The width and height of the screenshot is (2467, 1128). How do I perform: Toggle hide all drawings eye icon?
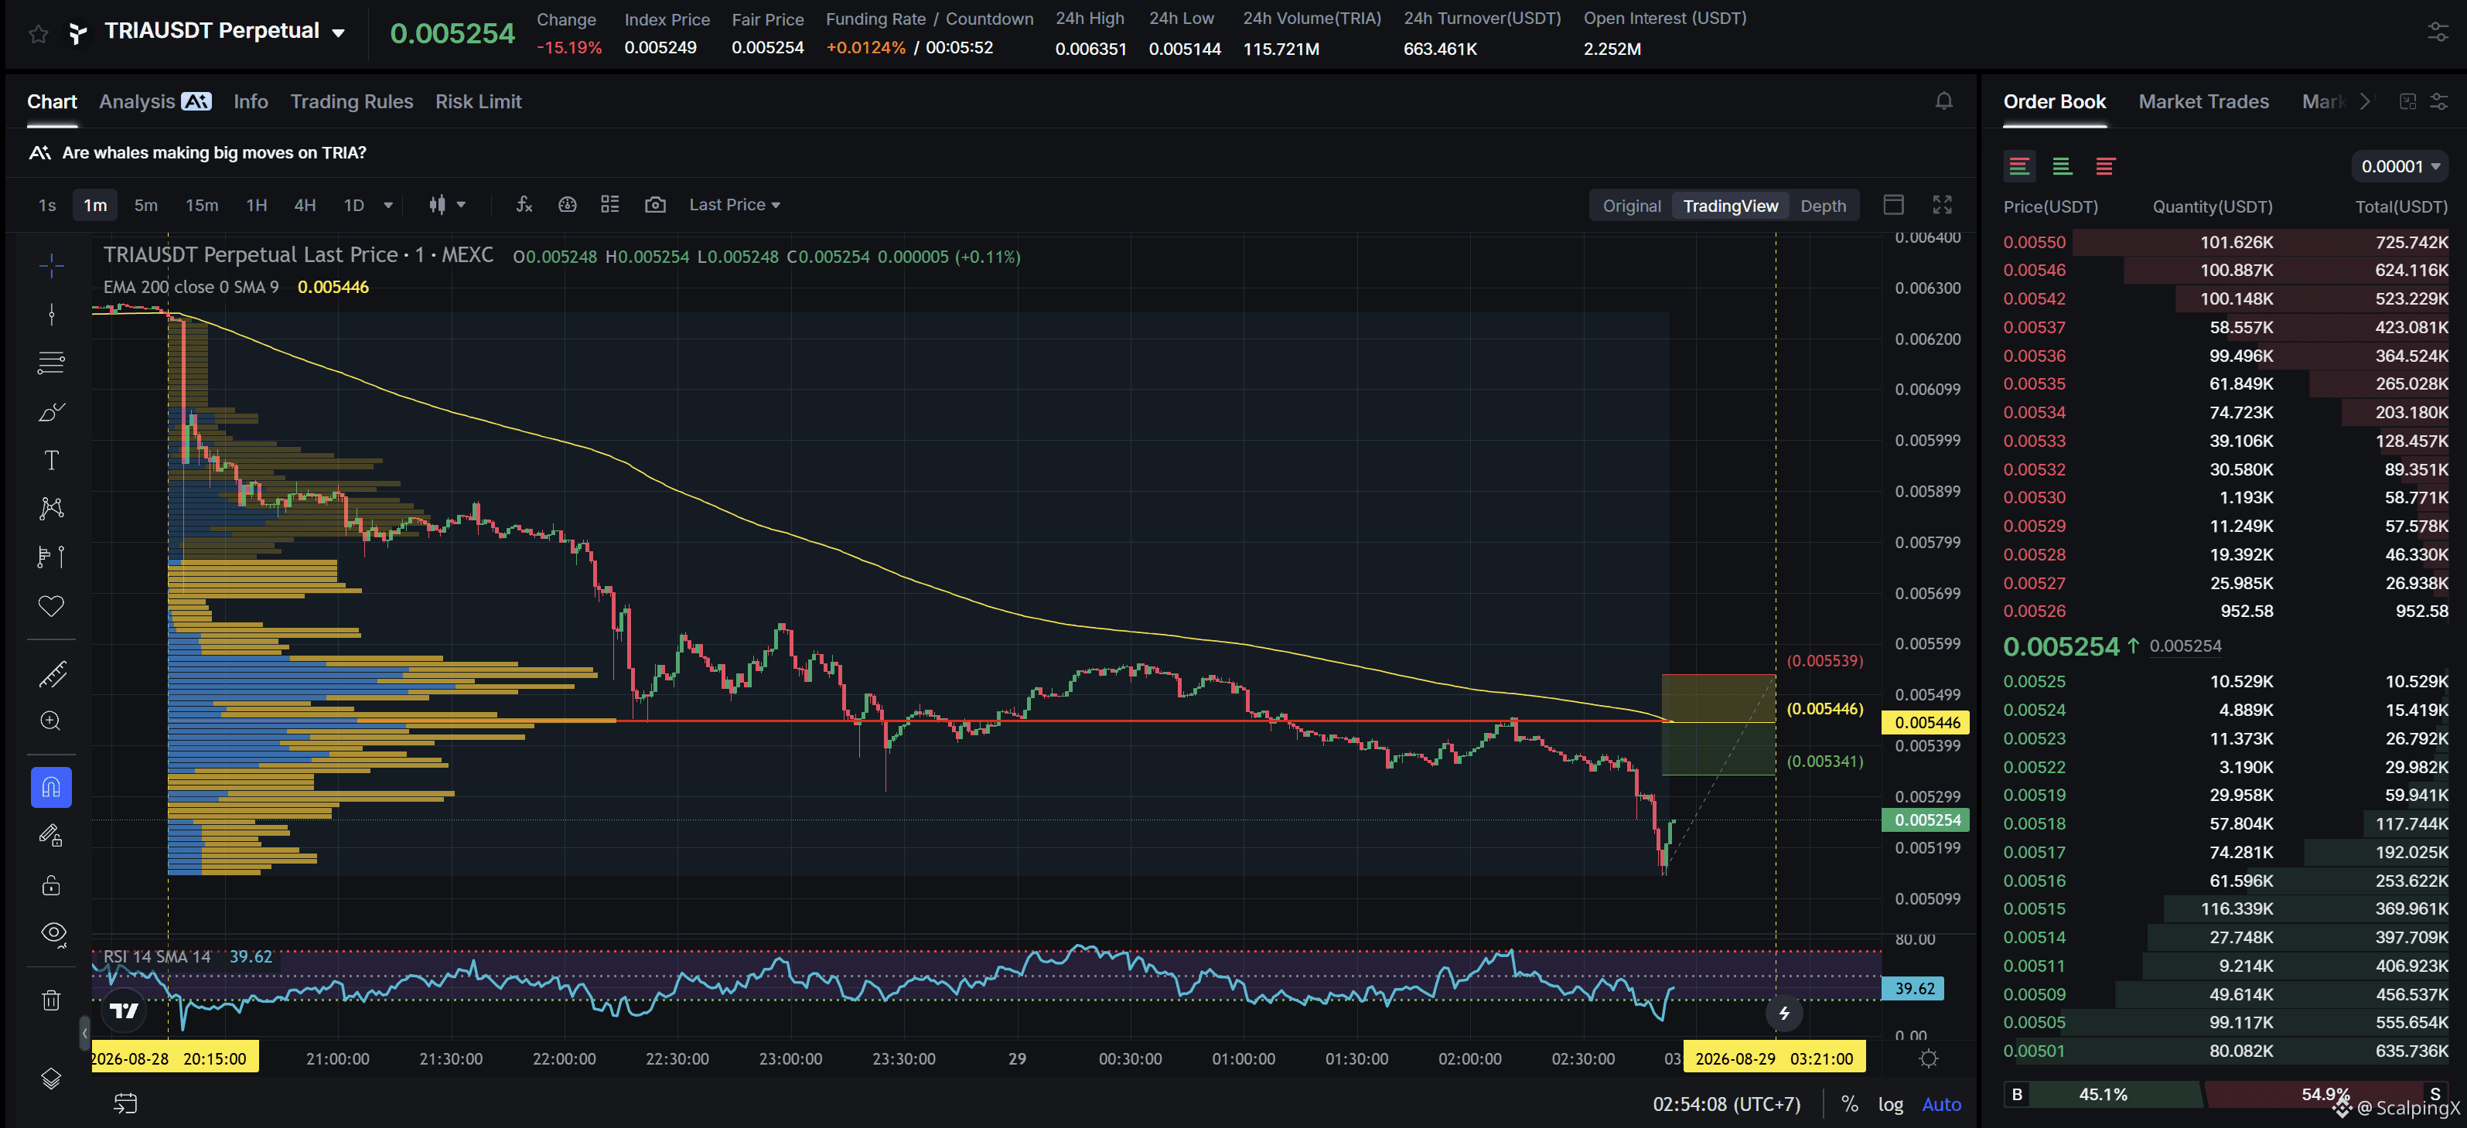click(53, 934)
